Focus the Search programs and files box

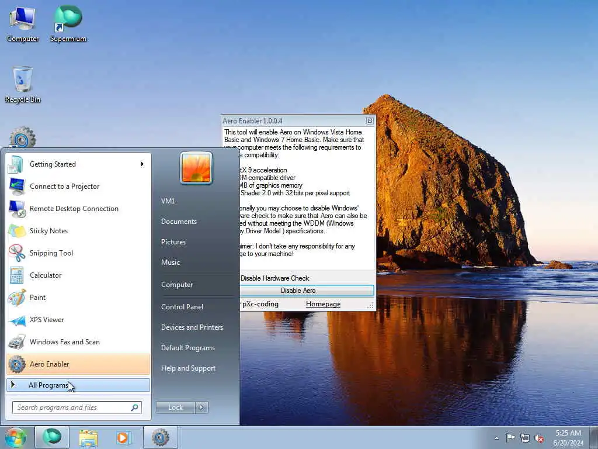click(77, 407)
